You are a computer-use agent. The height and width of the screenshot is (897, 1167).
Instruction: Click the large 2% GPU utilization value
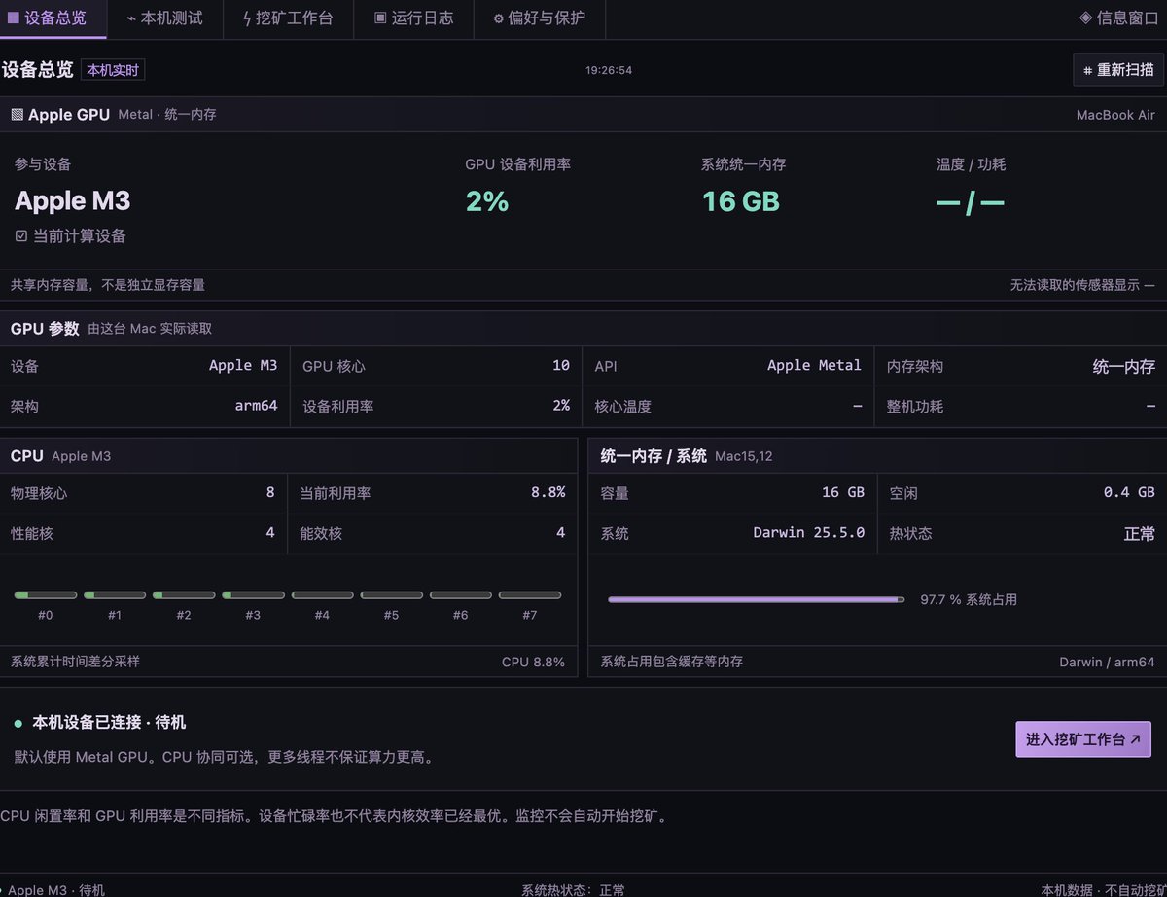point(487,201)
